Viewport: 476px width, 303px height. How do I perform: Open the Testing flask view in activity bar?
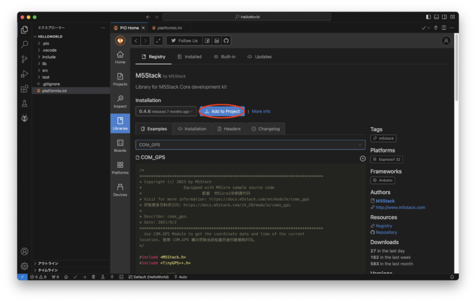24,104
